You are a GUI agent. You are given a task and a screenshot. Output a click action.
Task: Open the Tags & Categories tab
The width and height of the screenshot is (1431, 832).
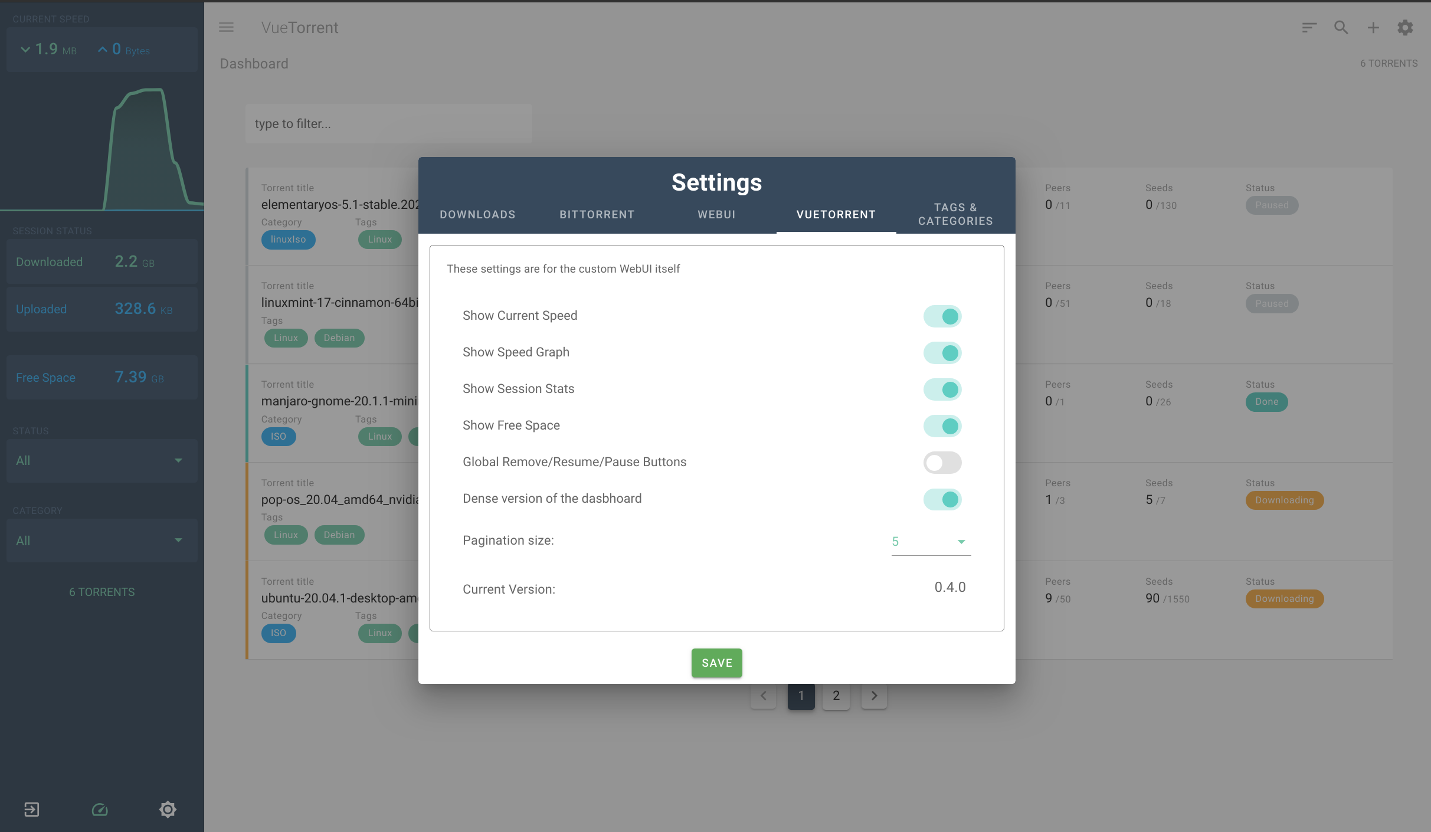tap(955, 214)
